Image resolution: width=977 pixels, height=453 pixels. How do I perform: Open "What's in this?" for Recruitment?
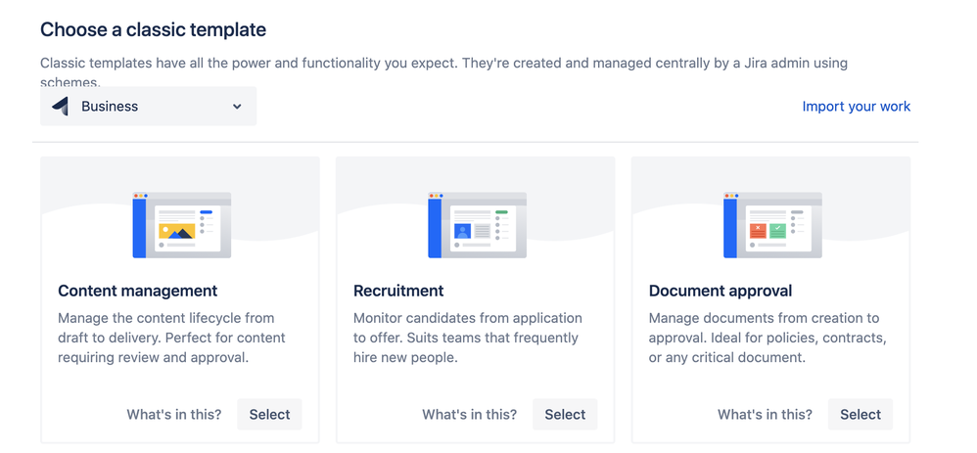[469, 415]
